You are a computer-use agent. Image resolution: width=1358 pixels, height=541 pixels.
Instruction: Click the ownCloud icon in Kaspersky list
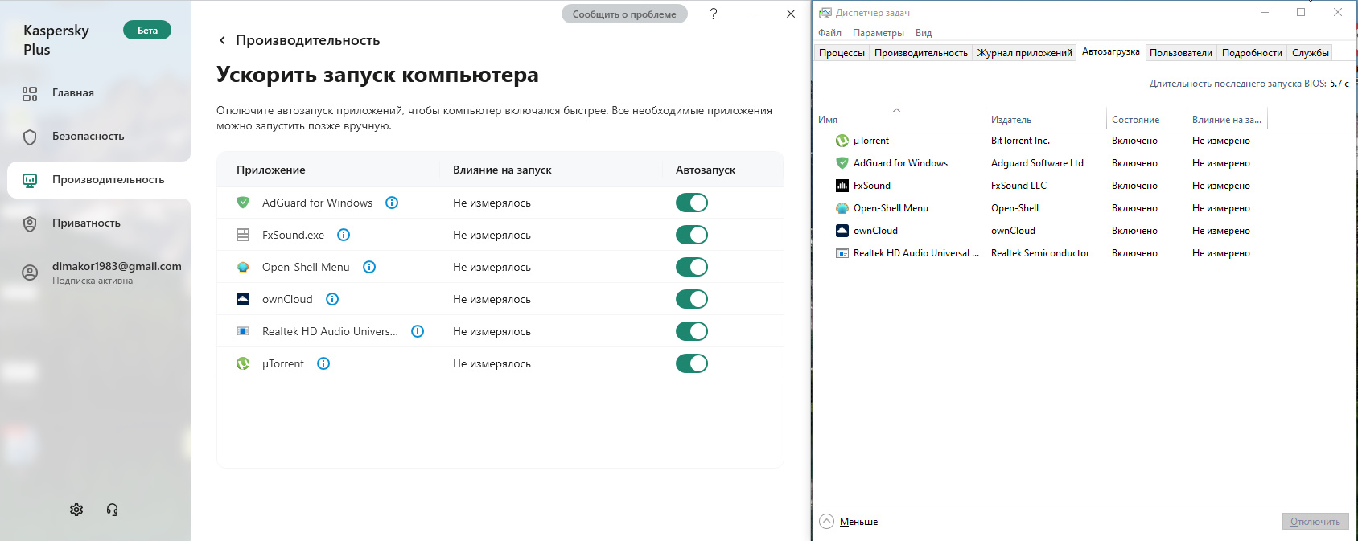click(243, 299)
